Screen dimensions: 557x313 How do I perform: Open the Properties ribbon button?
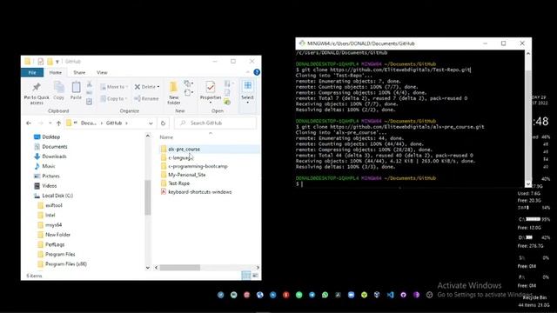(211, 92)
